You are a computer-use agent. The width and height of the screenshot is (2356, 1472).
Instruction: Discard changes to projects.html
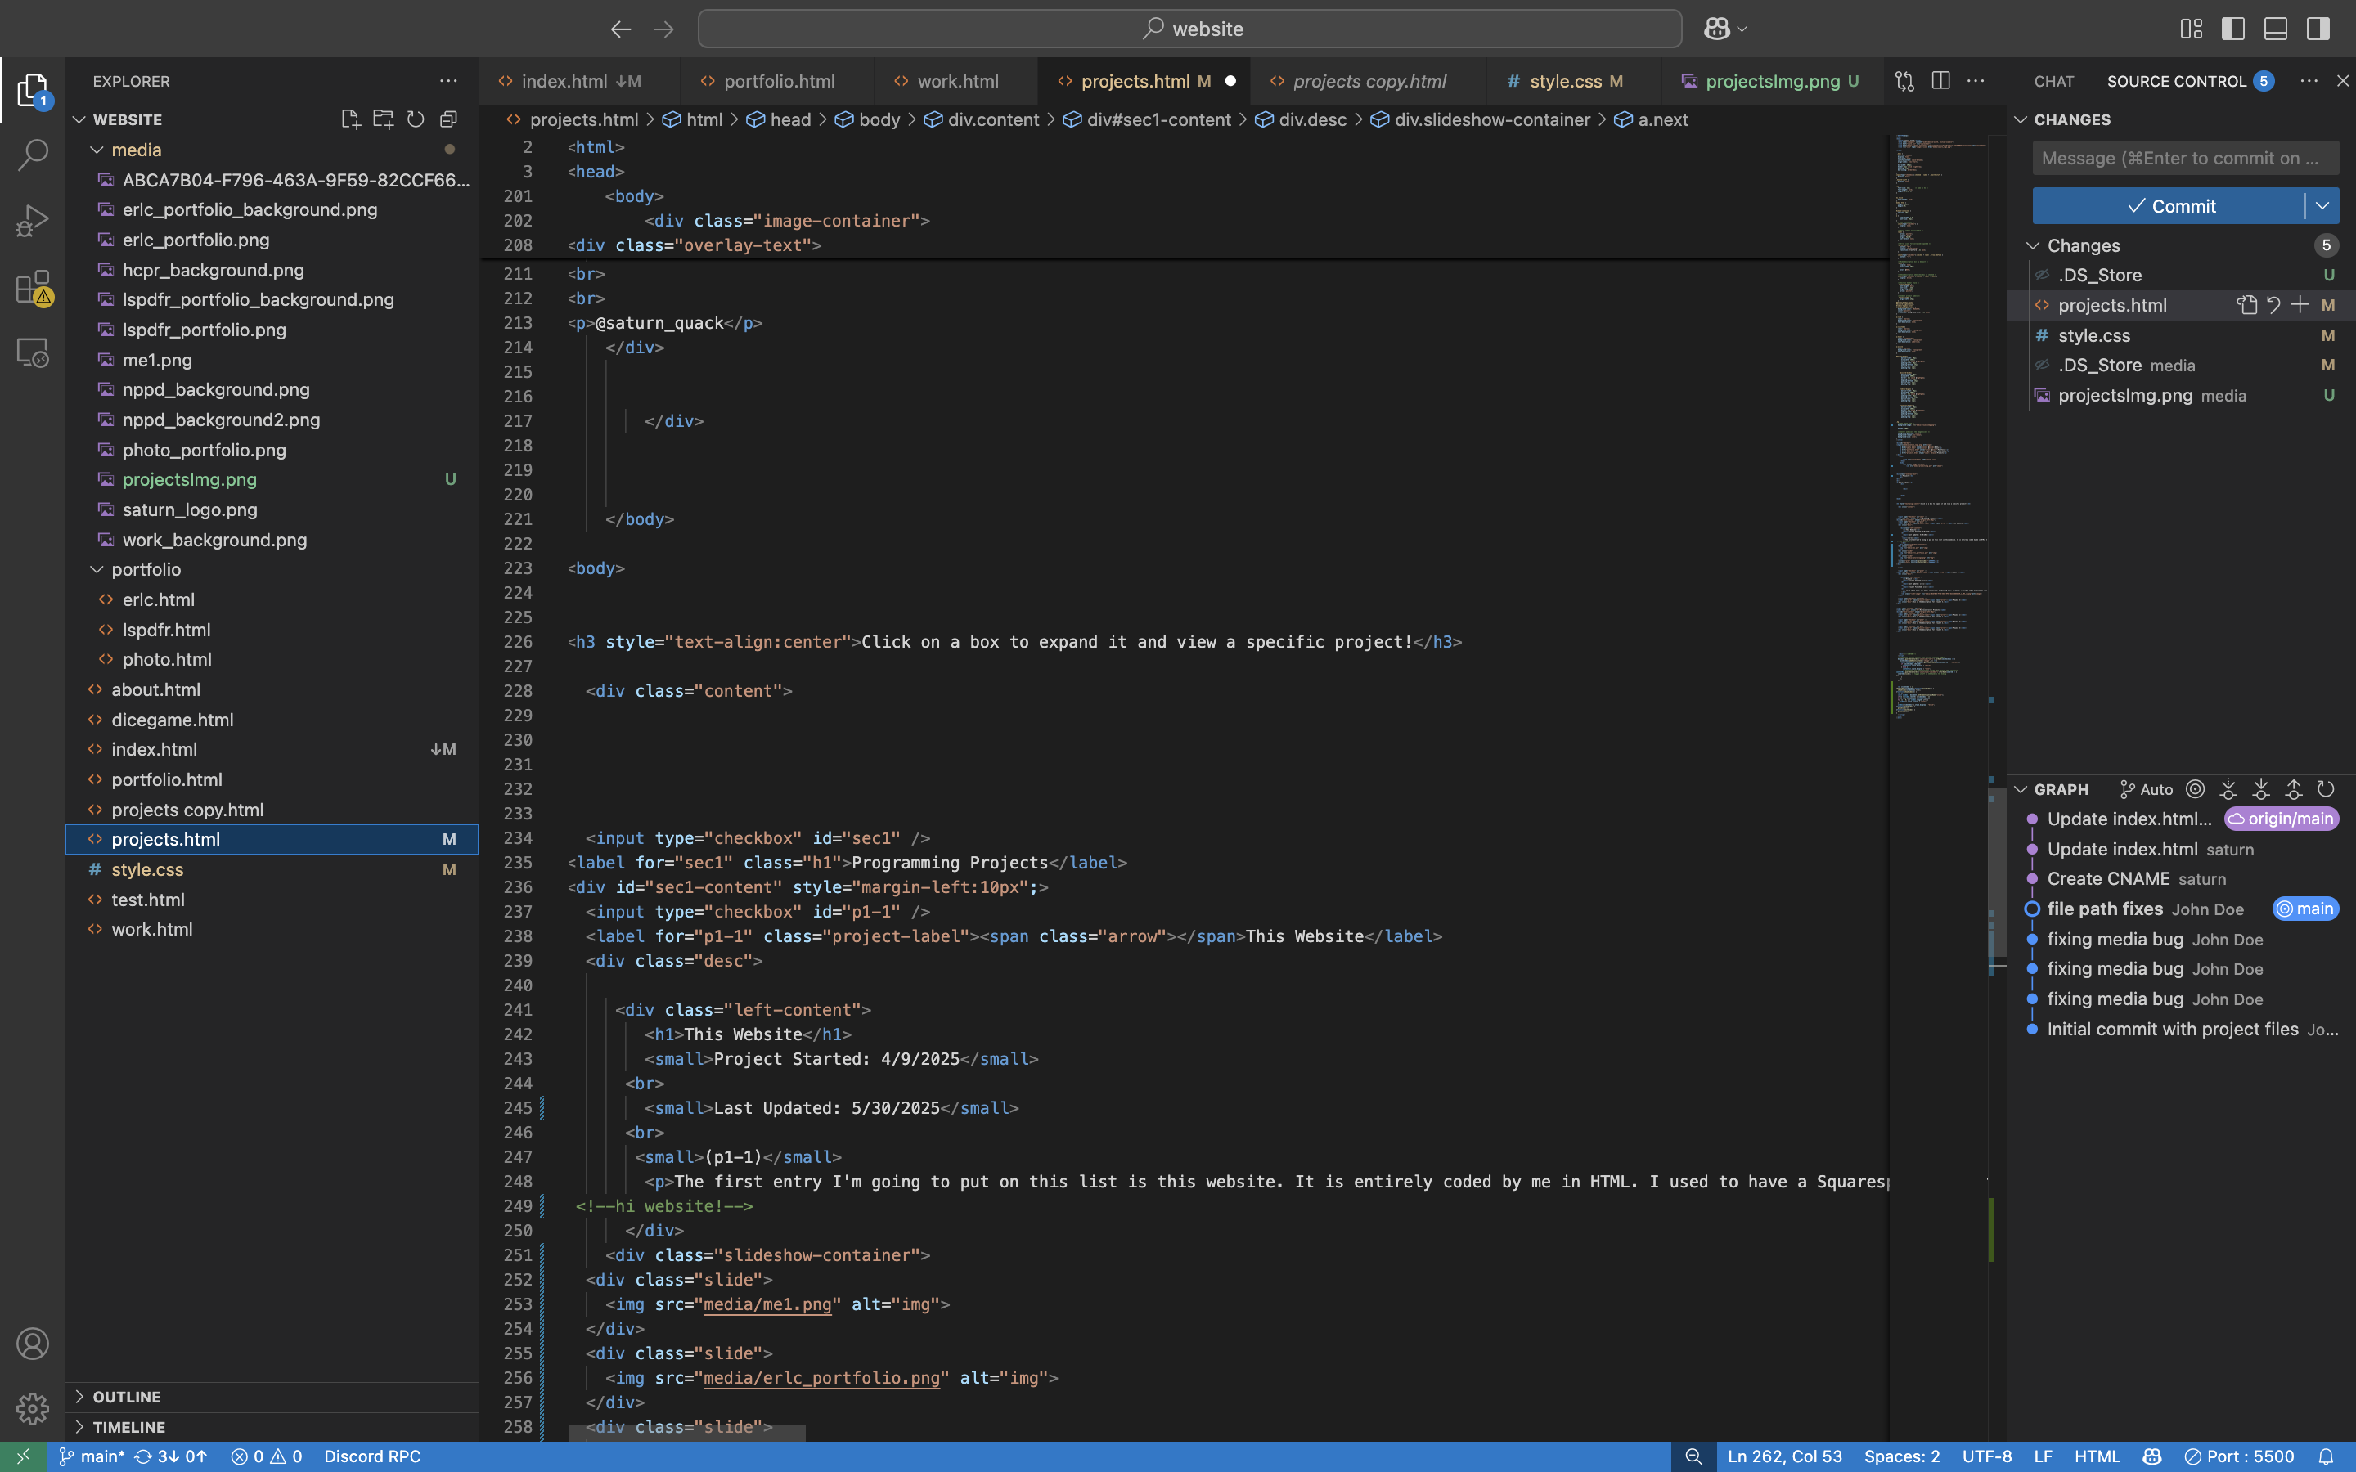click(2273, 305)
